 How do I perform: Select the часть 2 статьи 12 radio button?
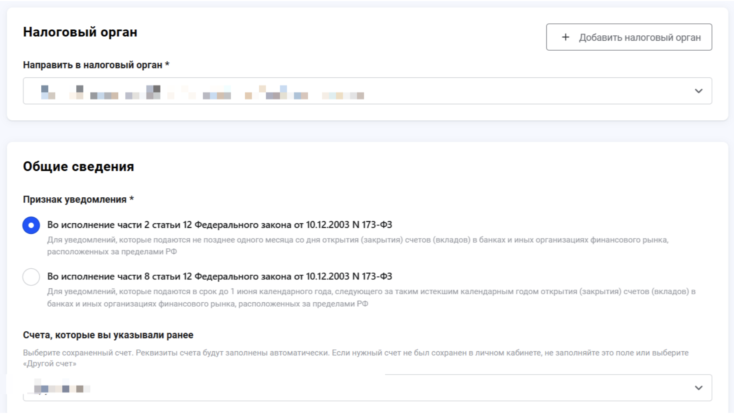pos(31,225)
